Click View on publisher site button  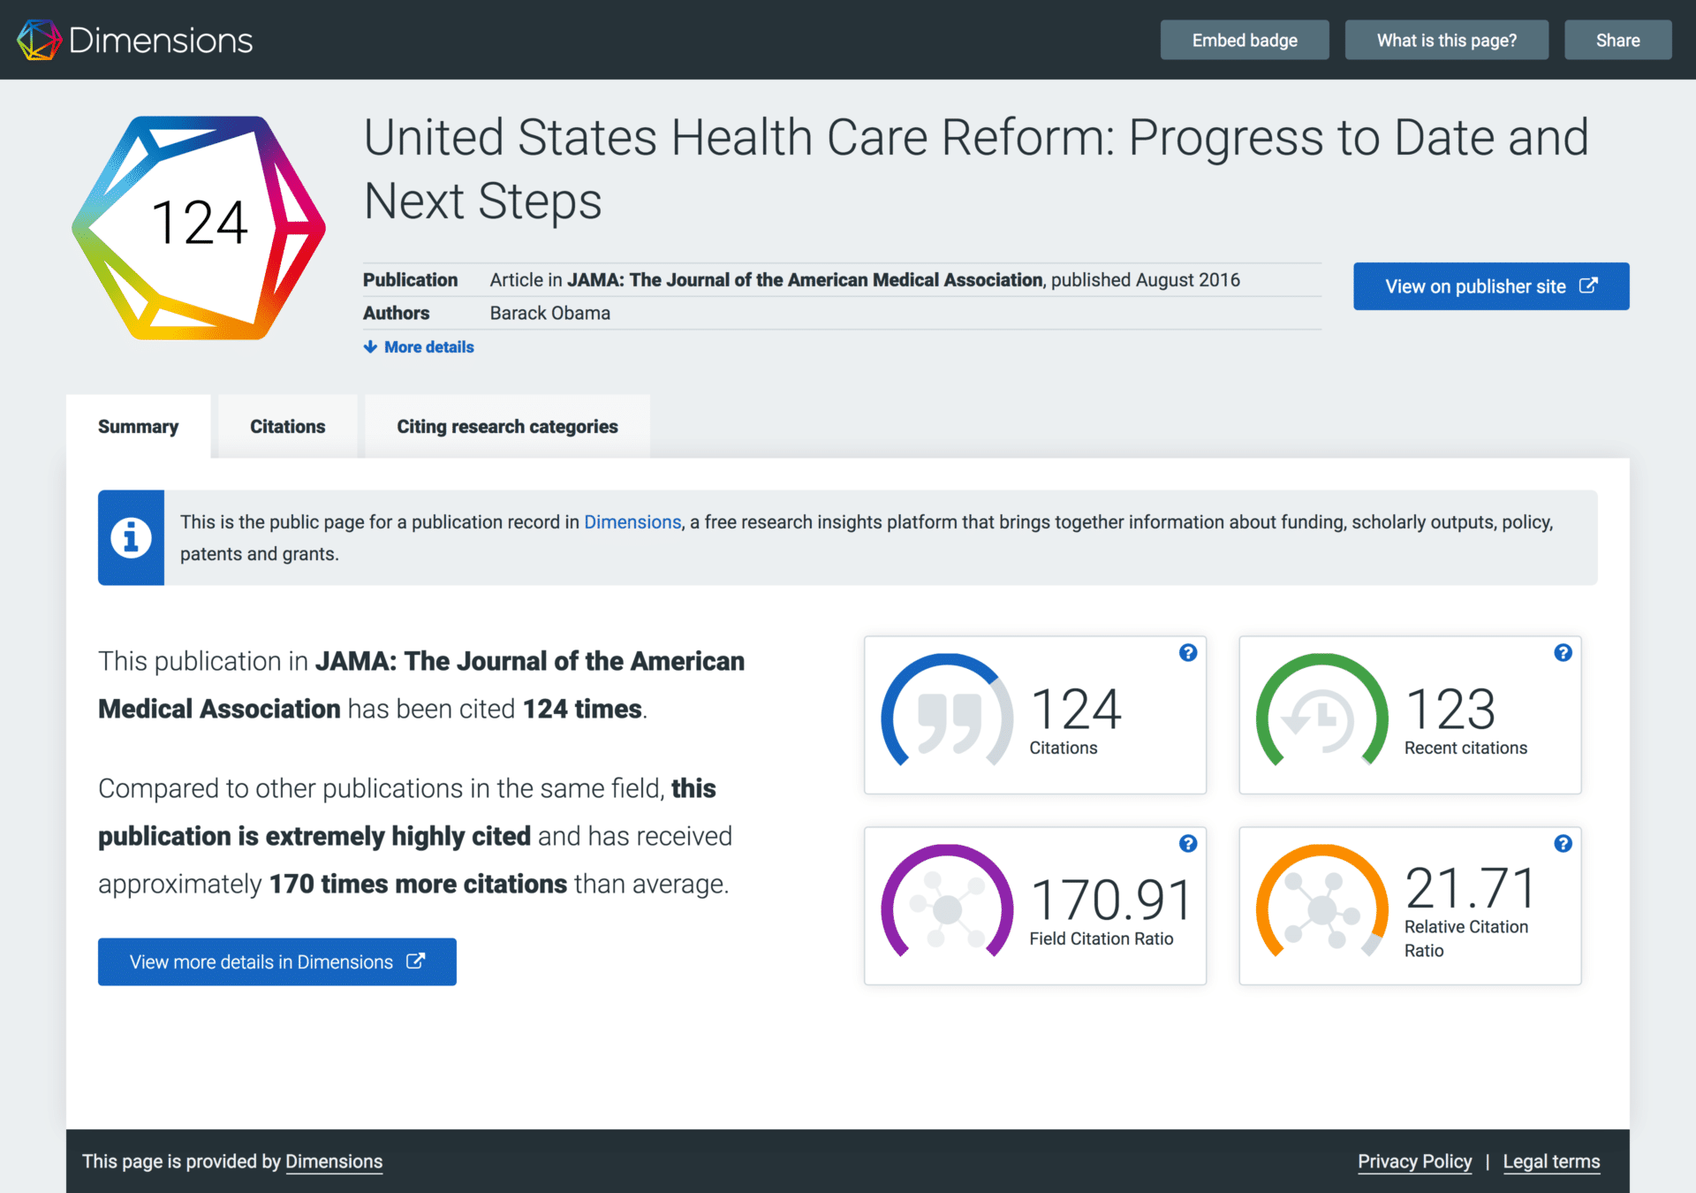(x=1490, y=286)
